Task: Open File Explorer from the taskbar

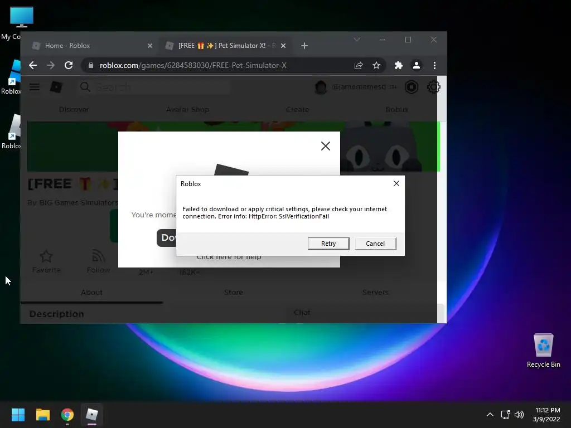Action: point(42,415)
